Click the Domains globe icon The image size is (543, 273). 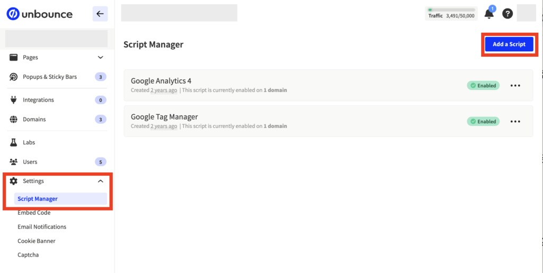coord(14,120)
